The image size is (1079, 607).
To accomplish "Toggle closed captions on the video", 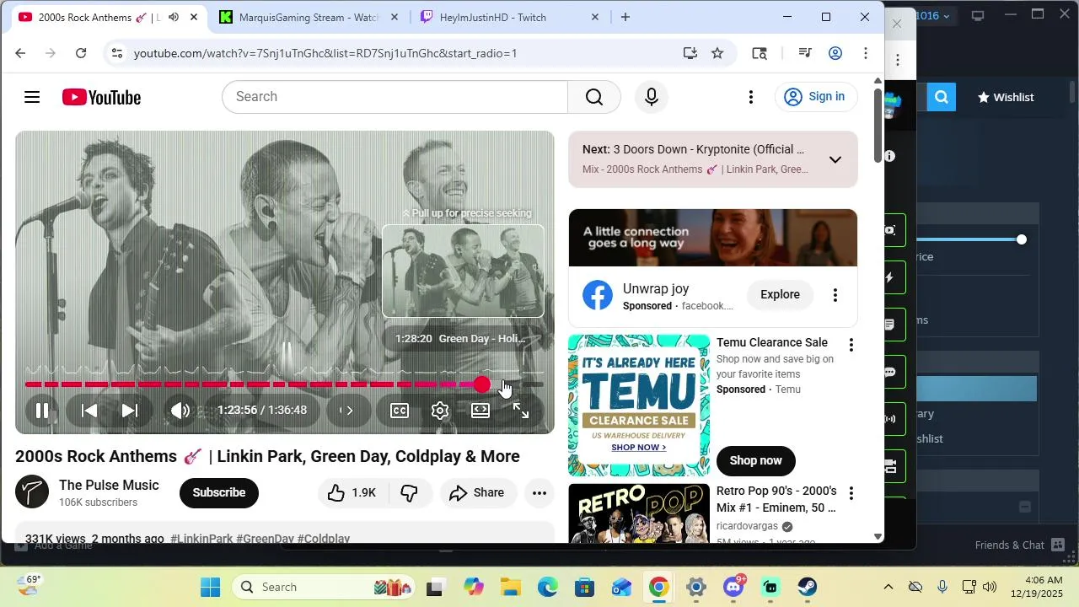I will coord(400,411).
